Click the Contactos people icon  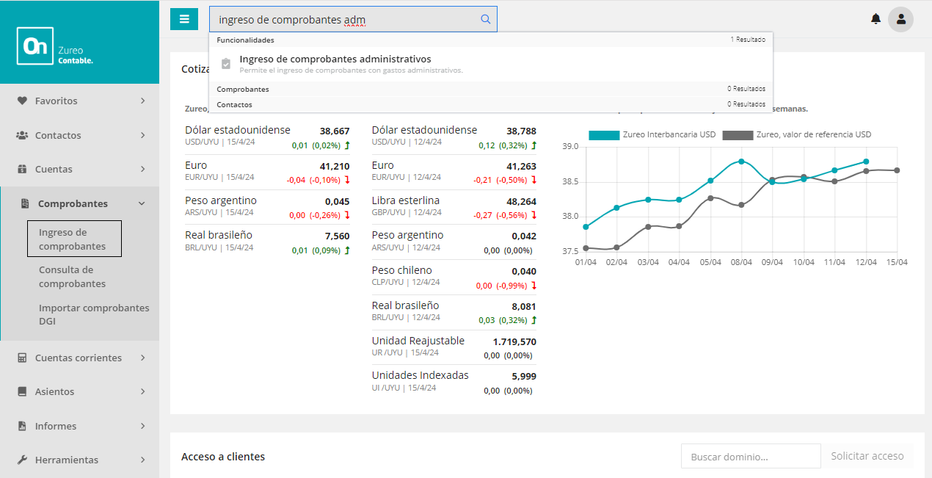[22, 135]
